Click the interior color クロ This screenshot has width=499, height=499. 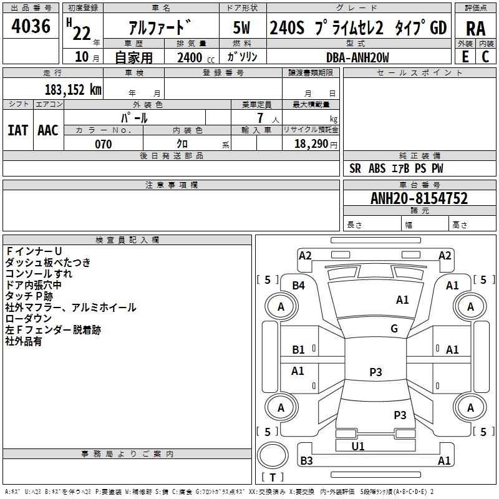click(x=182, y=144)
